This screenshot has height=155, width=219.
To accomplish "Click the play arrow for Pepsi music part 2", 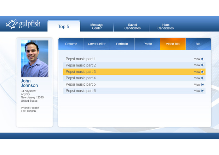I will coord(203,65).
